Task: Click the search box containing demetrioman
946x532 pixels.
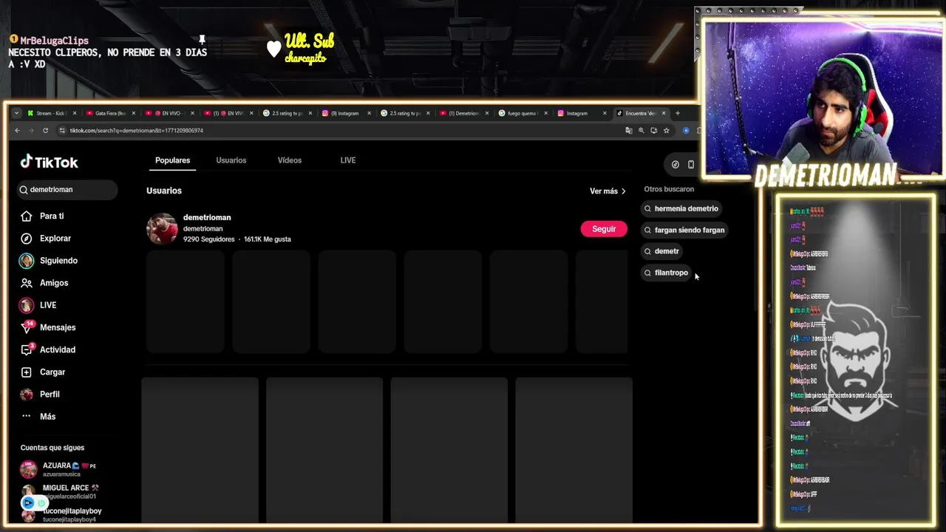Action: 68,190
